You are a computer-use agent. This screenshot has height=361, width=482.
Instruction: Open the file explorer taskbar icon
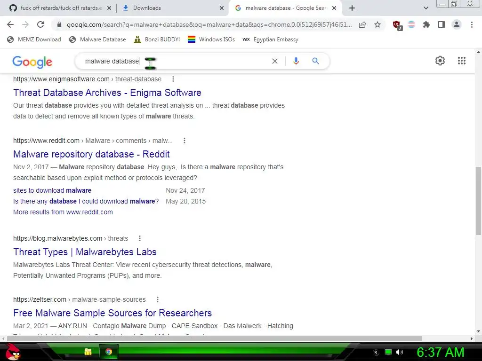click(x=88, y=352)
